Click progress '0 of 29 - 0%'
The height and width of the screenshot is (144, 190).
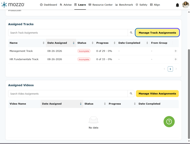(x=104, y=51)
